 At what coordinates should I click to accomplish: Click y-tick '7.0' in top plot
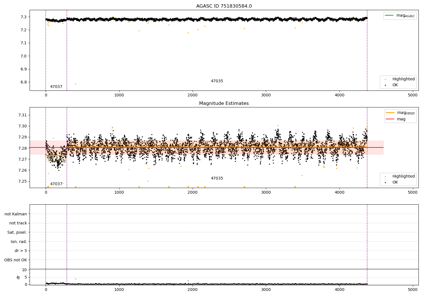(24, 56)
